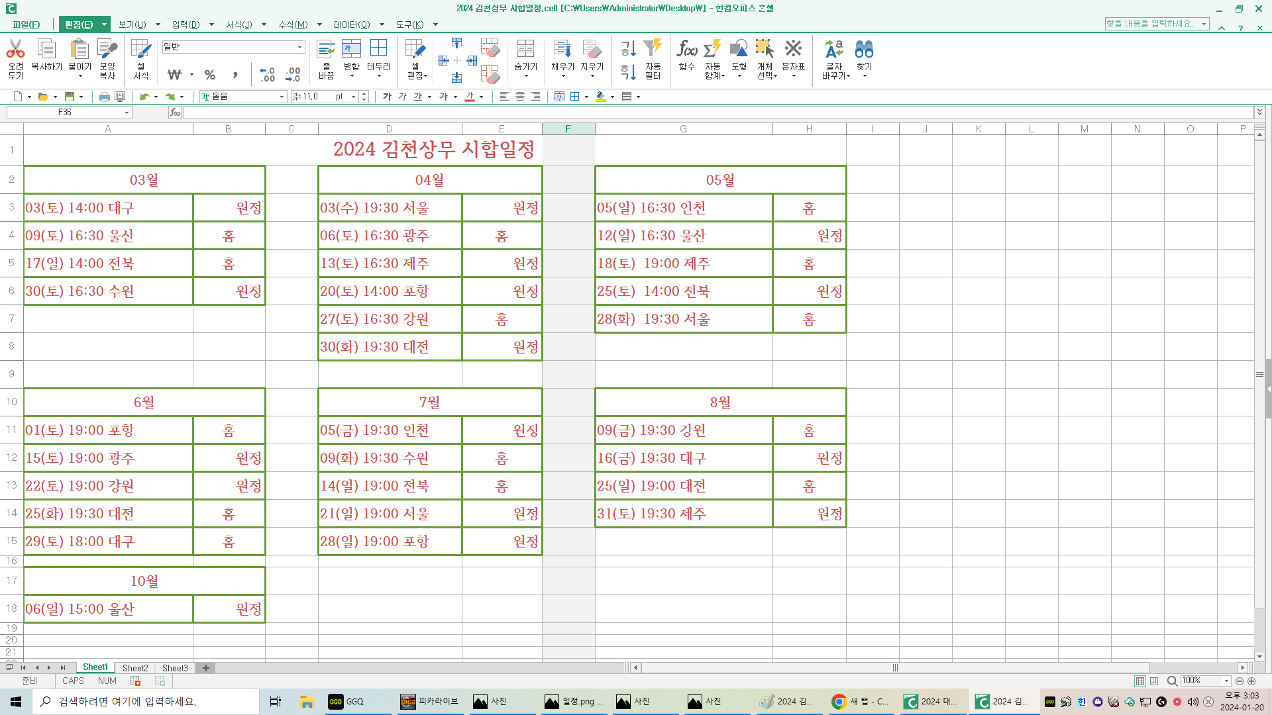Click the Merge cells (병합) icon

(351, 49)
